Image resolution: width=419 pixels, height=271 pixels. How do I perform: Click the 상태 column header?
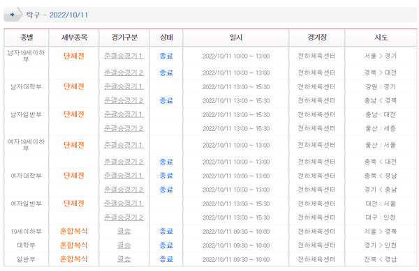click(x=166, y=38)
